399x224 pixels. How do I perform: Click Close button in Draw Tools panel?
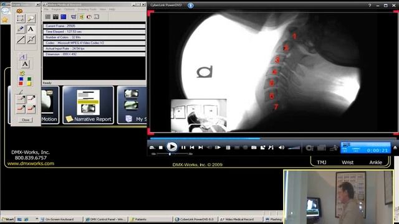coord(26,120)
